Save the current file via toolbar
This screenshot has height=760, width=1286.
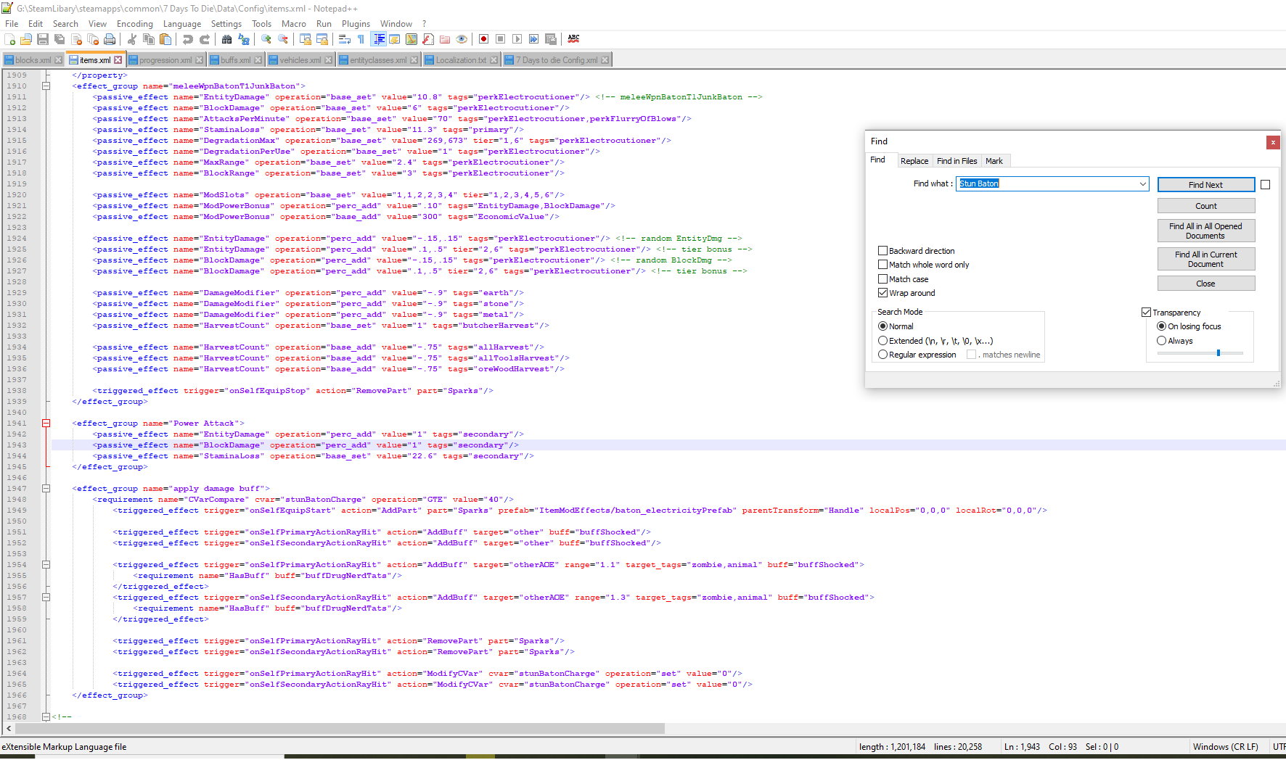pyautogui.click(x=43, y=39)
